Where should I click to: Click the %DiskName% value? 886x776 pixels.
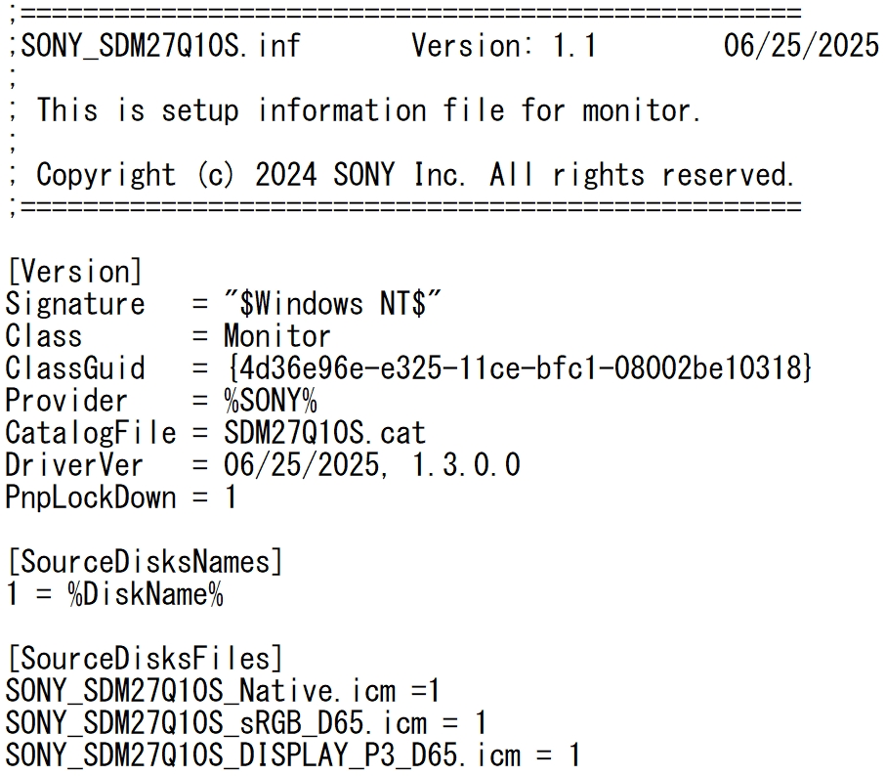pos(146,594)
